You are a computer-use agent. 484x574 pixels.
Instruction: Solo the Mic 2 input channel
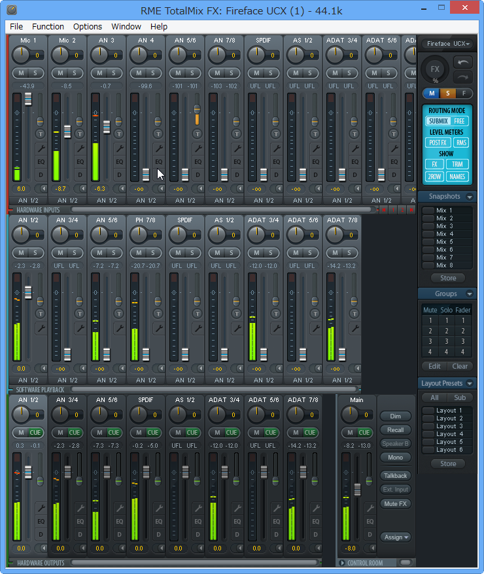coord(75,73)
